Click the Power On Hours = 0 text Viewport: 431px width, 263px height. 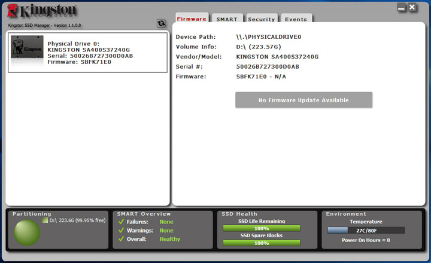tap(366, 240)
